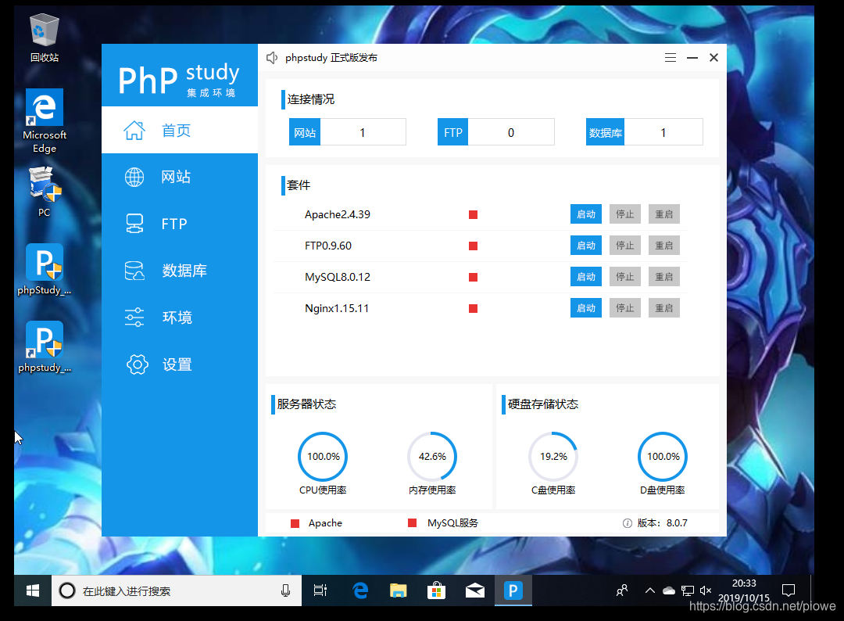Click the CPU使用率 progress ring

click(323, 456)
